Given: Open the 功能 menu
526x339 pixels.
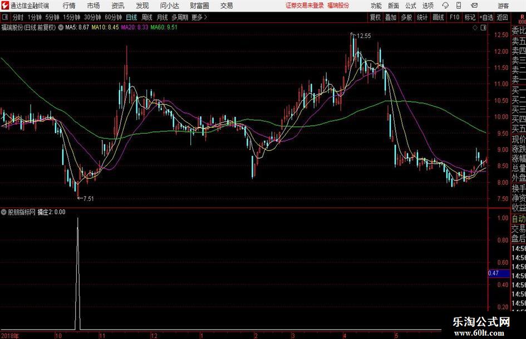Looking at the screenshot, I should [x=376, y=6].
